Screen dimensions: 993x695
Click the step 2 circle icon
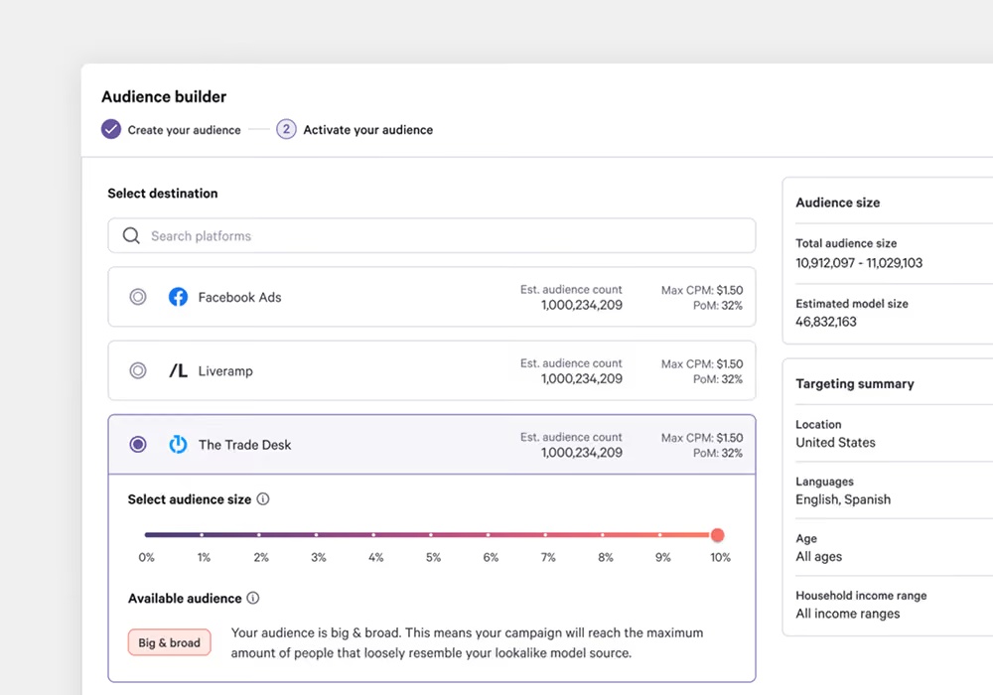[286, 129]
